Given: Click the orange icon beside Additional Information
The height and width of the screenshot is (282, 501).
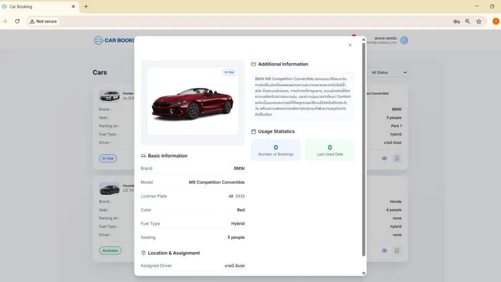Looking at the screenshot, I should (254, 64).
